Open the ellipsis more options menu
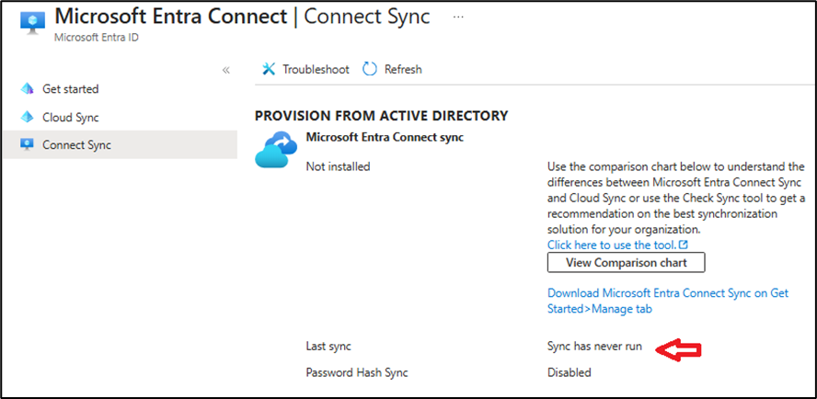Viewport: 817px width, 399px height. point(459,17)
